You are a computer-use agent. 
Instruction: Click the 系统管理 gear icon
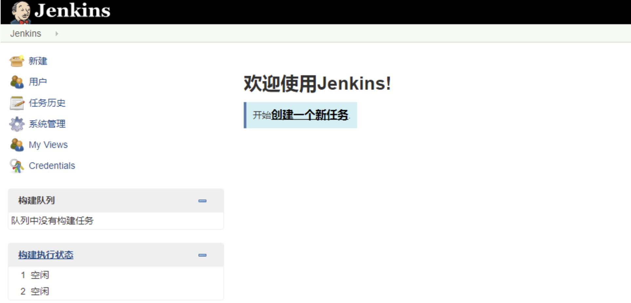click(17, 124)
